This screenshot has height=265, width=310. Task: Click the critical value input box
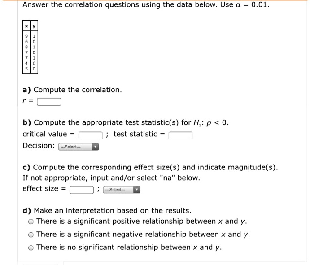[x=90, y=135]
